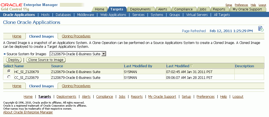Select Oracle Applications in the subnavigation bar

19,15
